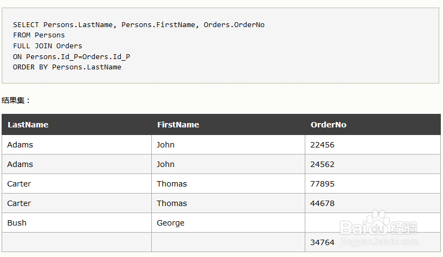Click the FULL JOIN Orders code line
443x257 pixels.
(48, 46)
